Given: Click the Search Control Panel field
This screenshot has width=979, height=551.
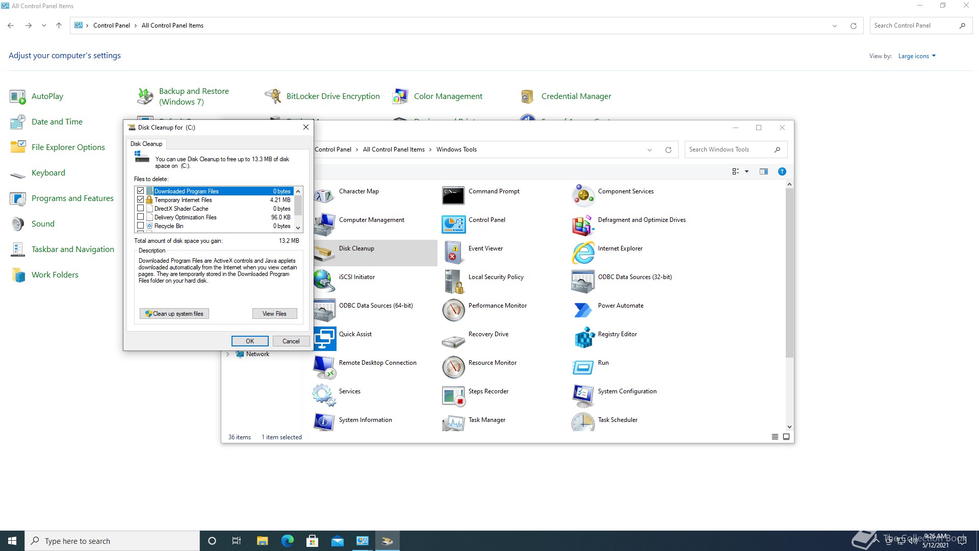Looking at the screenshot, I should click(x=913, y=26).
